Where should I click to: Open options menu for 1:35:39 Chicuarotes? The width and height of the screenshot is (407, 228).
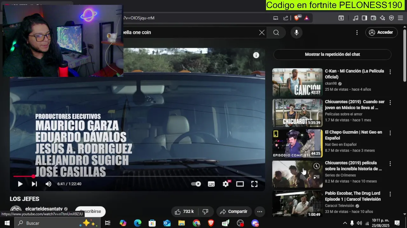pyautogui.click(x=390, y=103)
